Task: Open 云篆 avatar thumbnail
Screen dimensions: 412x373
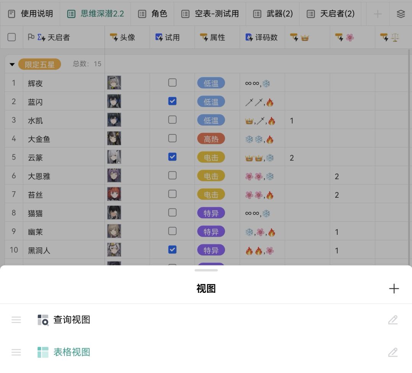Action: [x=114, y=157]
